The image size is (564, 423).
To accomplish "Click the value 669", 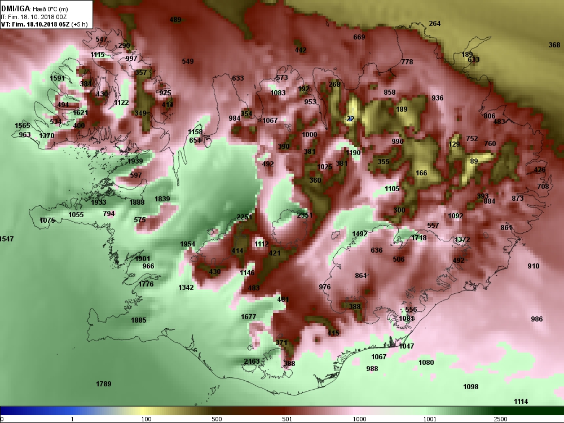I will [359, 37].
